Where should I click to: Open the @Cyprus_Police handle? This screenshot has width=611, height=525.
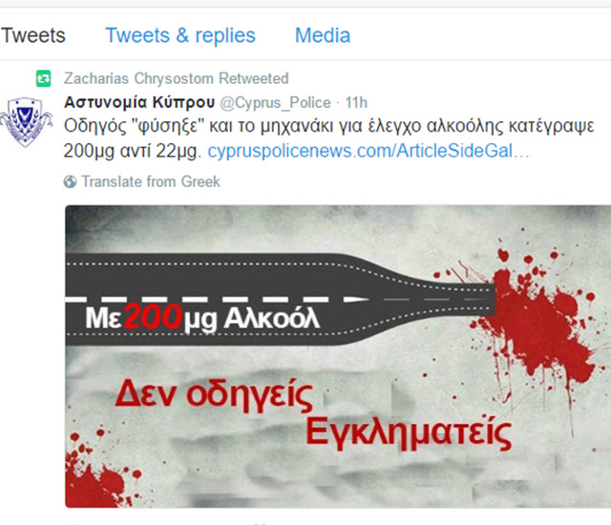click(x=275, y=103)
